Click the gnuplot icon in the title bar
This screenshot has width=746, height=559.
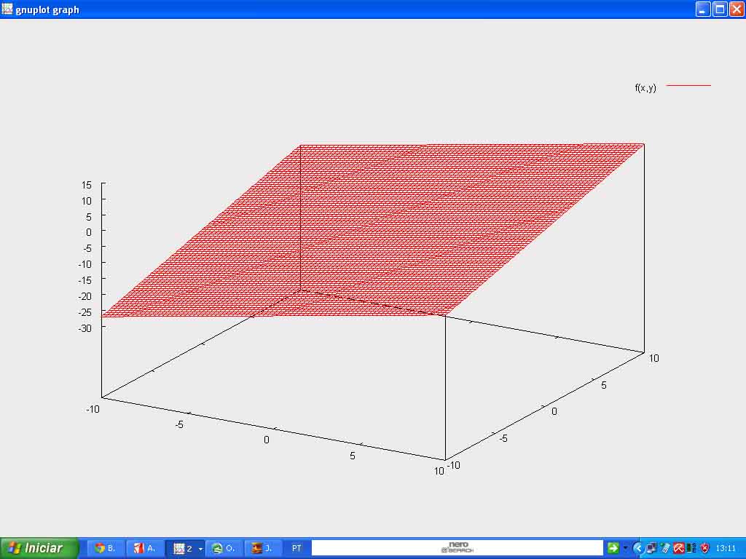(7, 9)
